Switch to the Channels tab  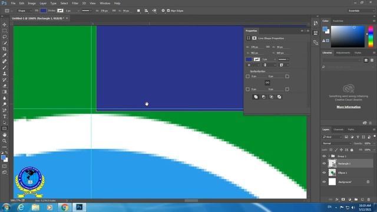click(338, 130)
